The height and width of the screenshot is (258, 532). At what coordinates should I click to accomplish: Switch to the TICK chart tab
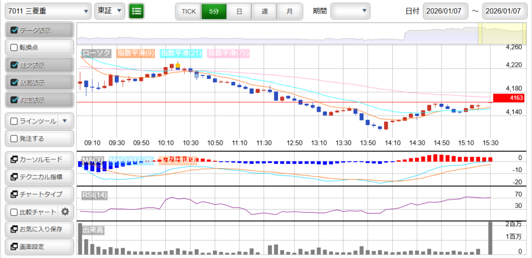click(189, 11)
